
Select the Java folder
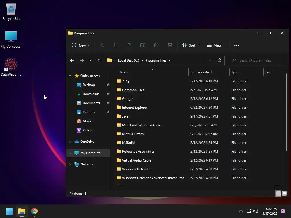tap(199, 116)
